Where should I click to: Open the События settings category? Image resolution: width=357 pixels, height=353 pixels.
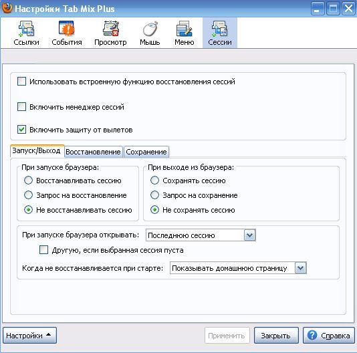click(x=67, y=33)
